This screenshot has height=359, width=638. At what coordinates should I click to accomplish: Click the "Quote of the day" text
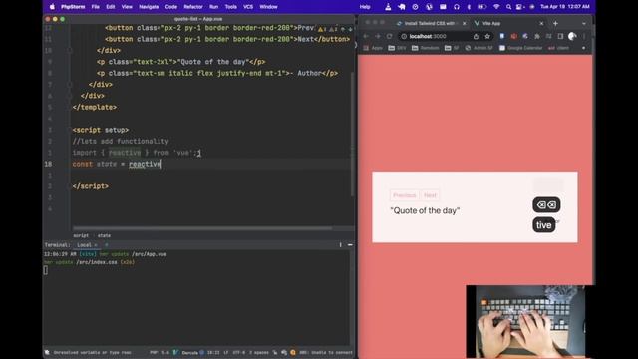click(425, 210)
